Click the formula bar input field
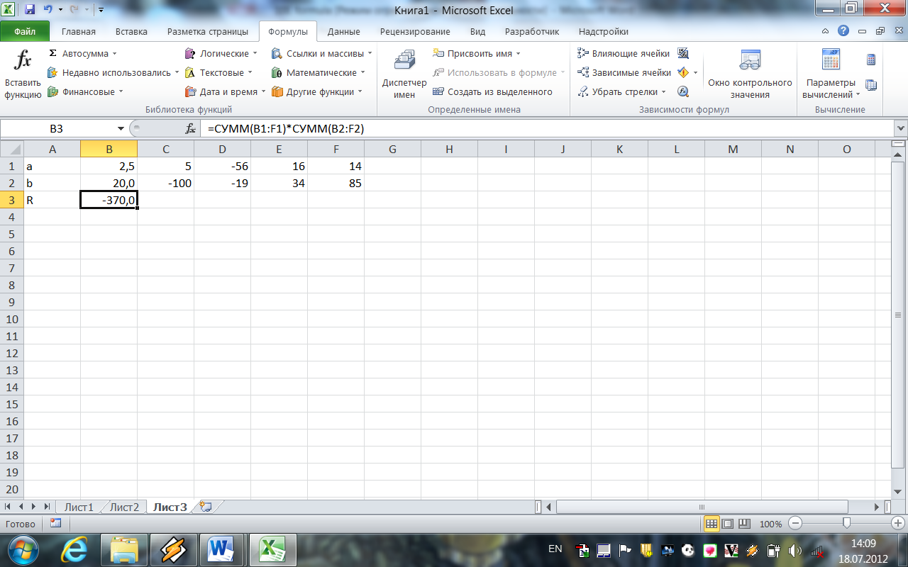The height and width of the screenshot is (567, 908). pos(546,128)
